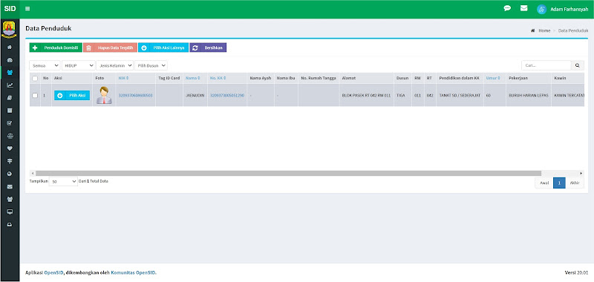594x282 pixels.
Task: Click Home breadcrumb link
Action: (x=544, y=30)
